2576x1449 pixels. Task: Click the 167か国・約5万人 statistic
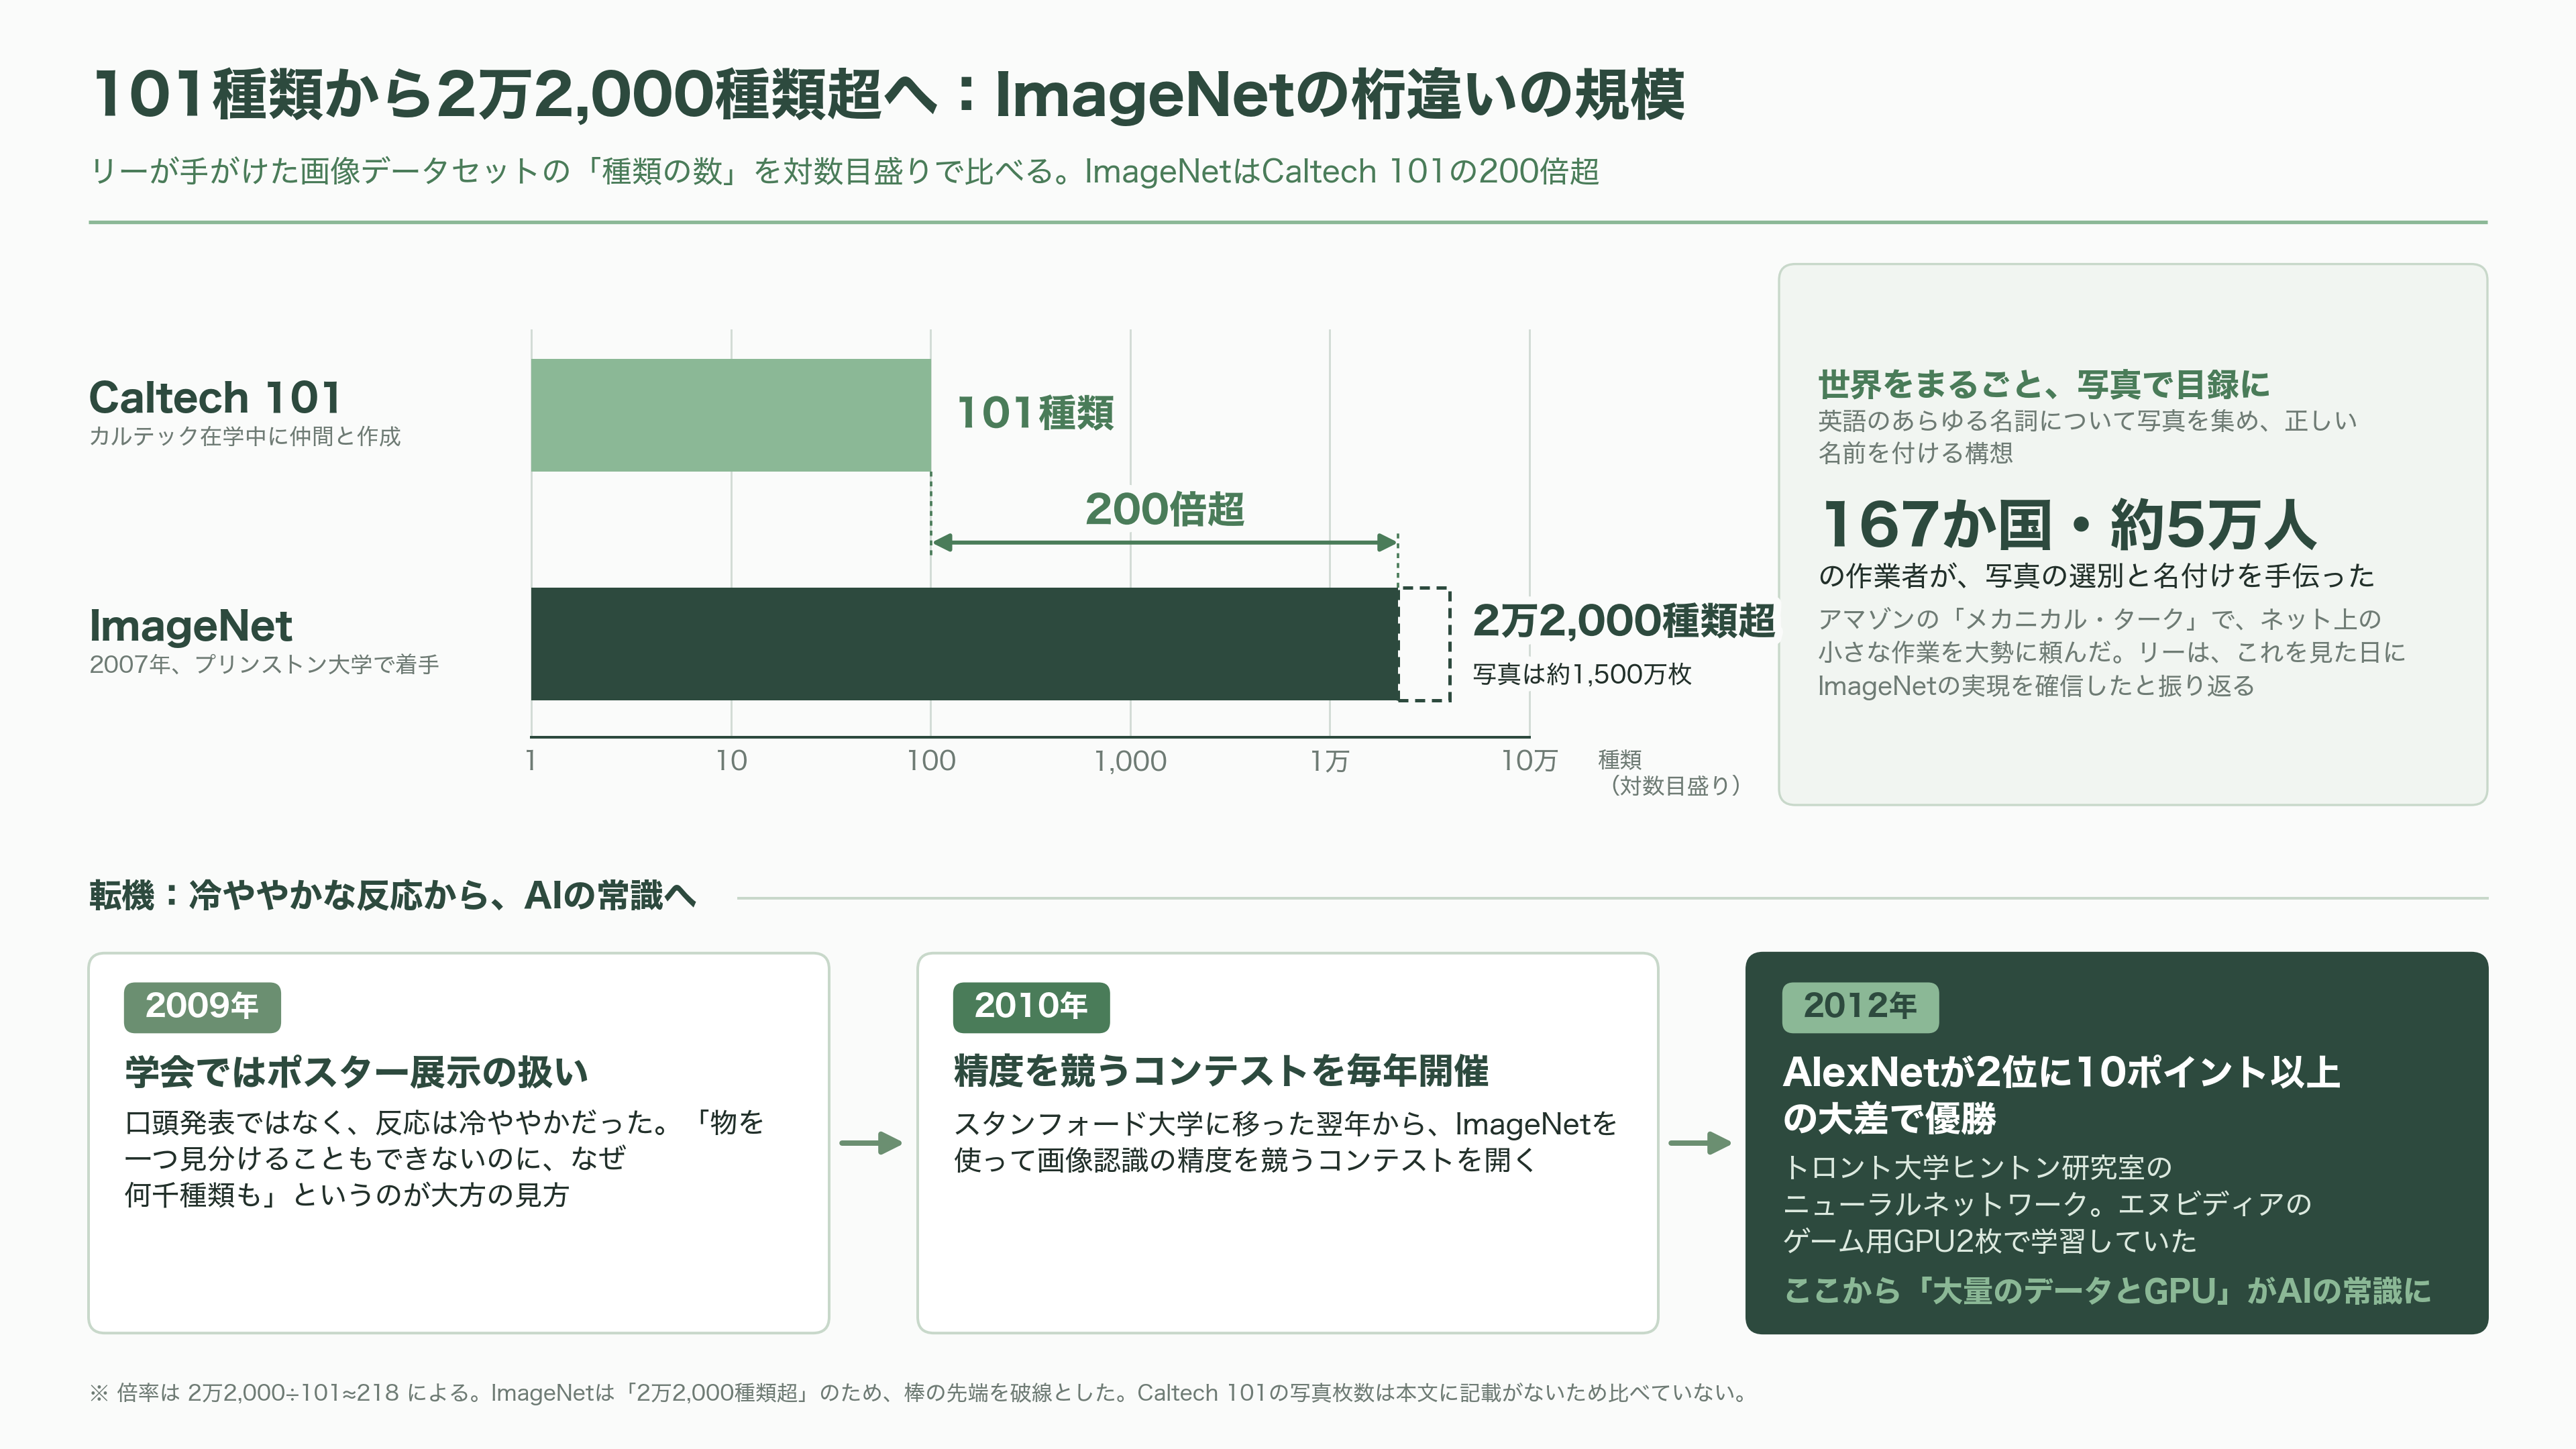[x=2068, y=524]
